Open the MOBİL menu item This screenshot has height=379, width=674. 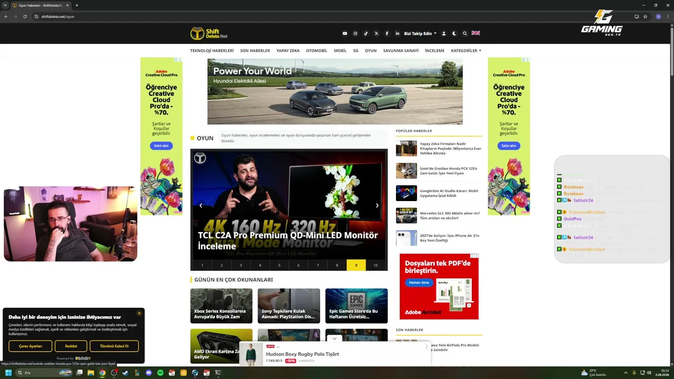tap(340, 51)
